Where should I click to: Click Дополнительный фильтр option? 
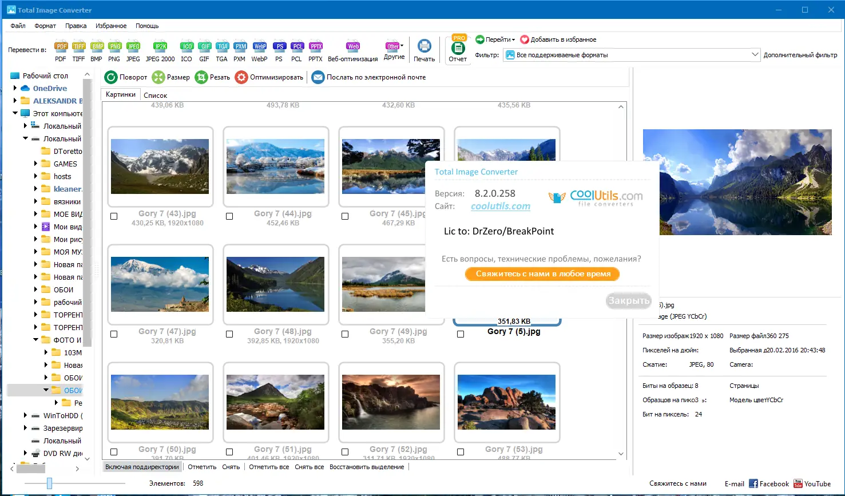pyautogui.click(x=800, y=55)
